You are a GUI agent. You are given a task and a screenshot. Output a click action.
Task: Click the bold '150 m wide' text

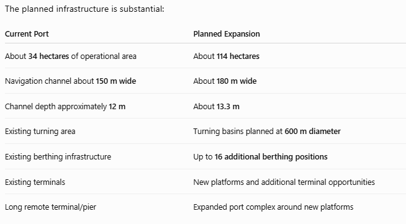click(116, 81)
